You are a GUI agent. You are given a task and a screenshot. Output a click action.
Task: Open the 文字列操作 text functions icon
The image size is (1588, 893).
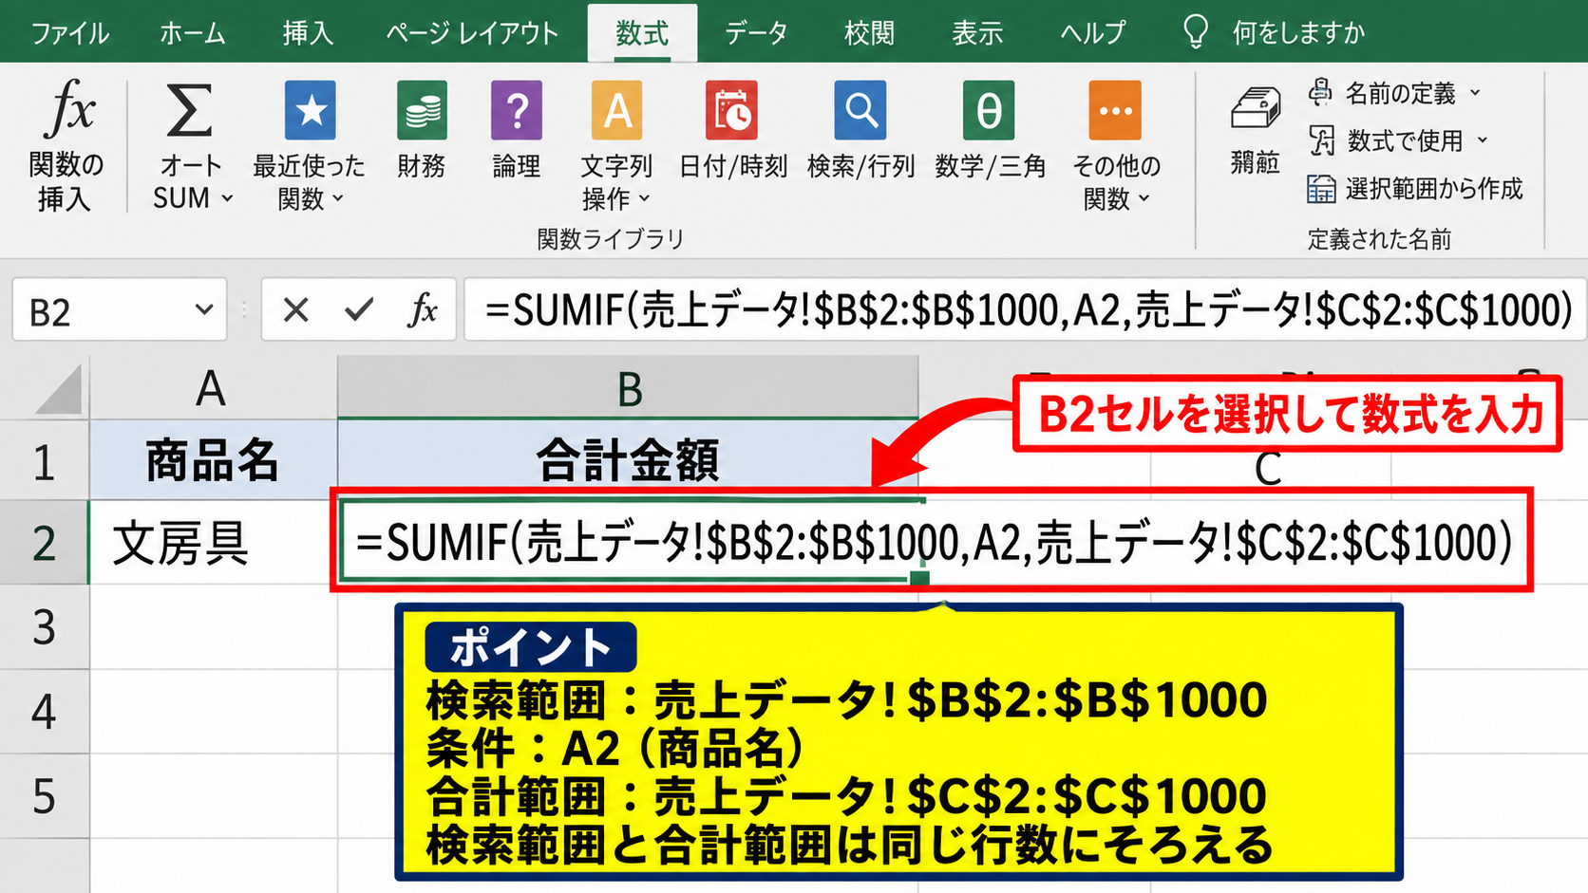[616, 110]
